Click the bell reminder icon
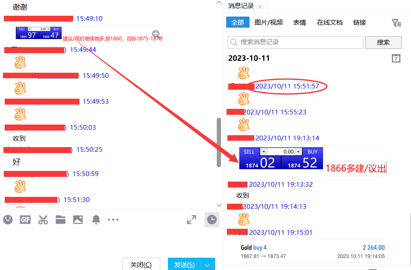This screenshot has width=411, height=270. (96, 219)
